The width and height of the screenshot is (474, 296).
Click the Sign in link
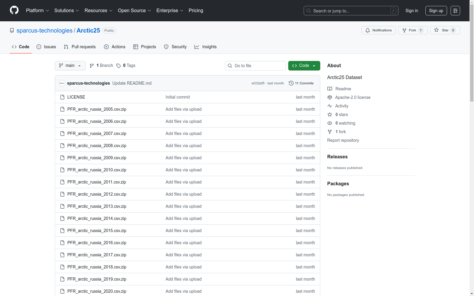pyautogui.click(x=412, y=11)
